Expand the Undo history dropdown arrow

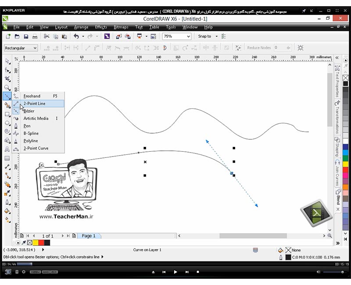[x=83, y=36]
